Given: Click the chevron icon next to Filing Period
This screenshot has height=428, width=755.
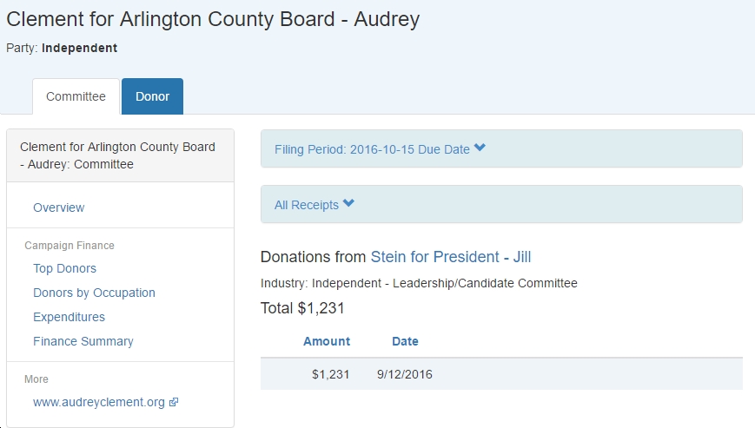Looking at the screenshot, I should pyautogui.click(x=480, y=148).
